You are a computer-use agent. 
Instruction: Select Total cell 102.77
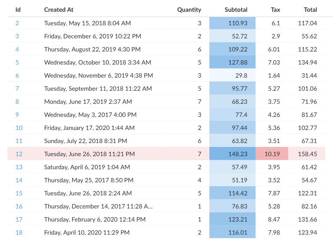tap(306, 128)
